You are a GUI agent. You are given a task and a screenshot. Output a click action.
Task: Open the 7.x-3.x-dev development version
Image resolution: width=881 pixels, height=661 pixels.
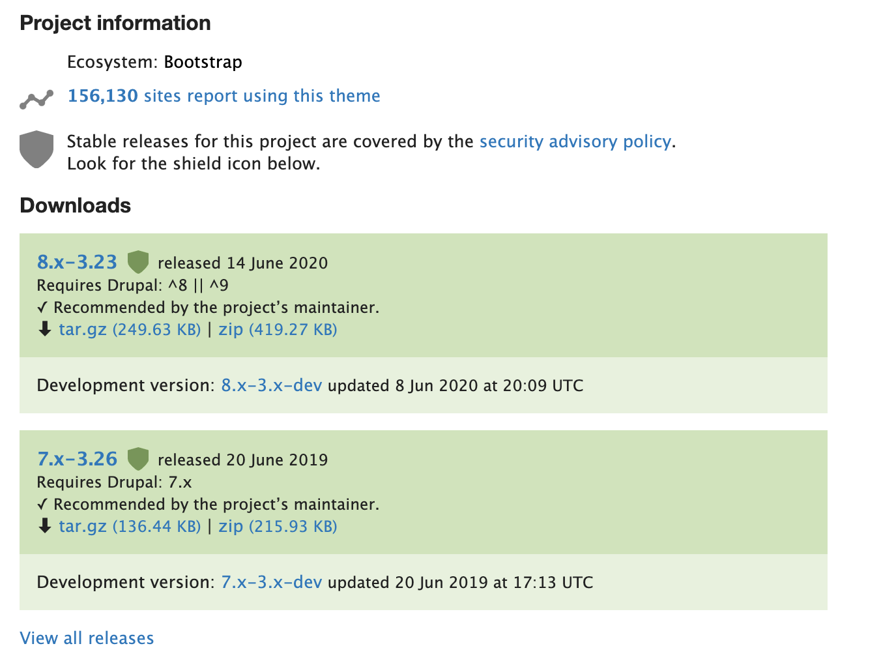tap(271, 582)
